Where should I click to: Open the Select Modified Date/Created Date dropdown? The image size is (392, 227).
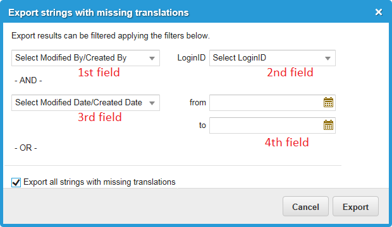pos(85,103)
